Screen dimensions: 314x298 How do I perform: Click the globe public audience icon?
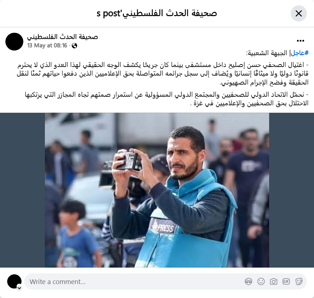coord(74,46)
